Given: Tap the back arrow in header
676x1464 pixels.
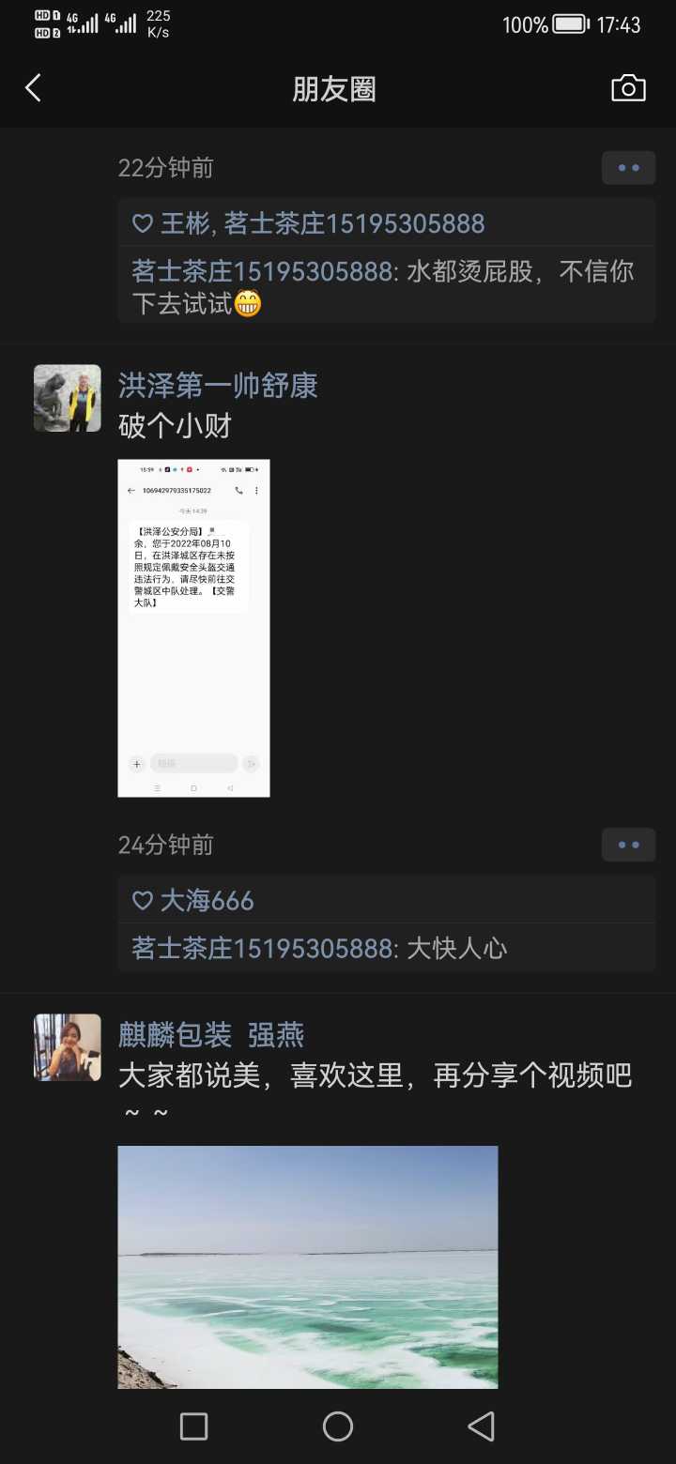Looking at the screenshot, I should pyautogui.click(x=33, y=88).
